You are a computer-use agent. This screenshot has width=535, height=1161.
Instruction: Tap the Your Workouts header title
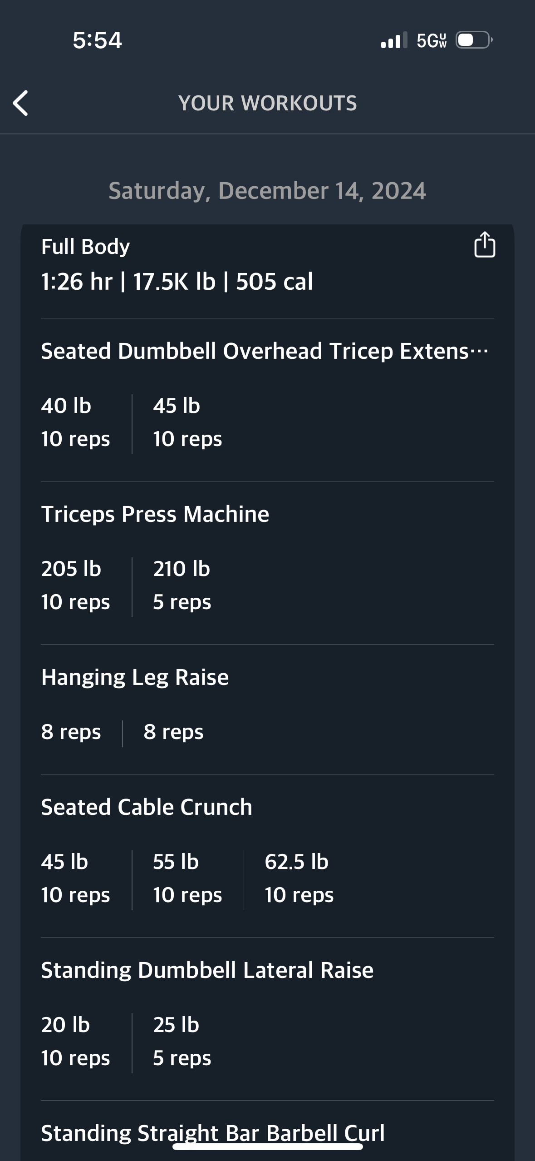[x=267, y=103]
